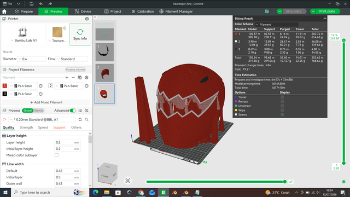Screen dimensions: 350x197
Task: Click filament 1 red color swatch
Action: (x=5, y=86)
